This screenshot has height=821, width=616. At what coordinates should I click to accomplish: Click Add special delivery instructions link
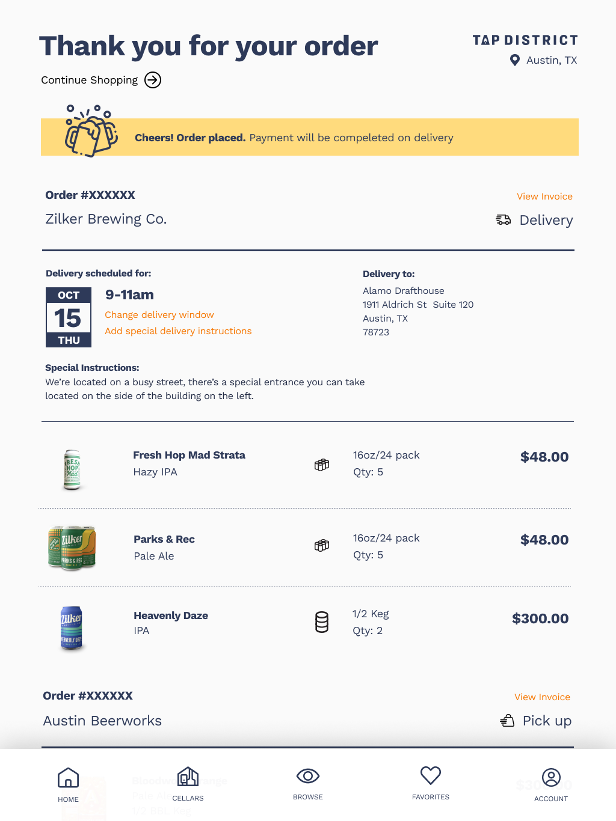178,331
